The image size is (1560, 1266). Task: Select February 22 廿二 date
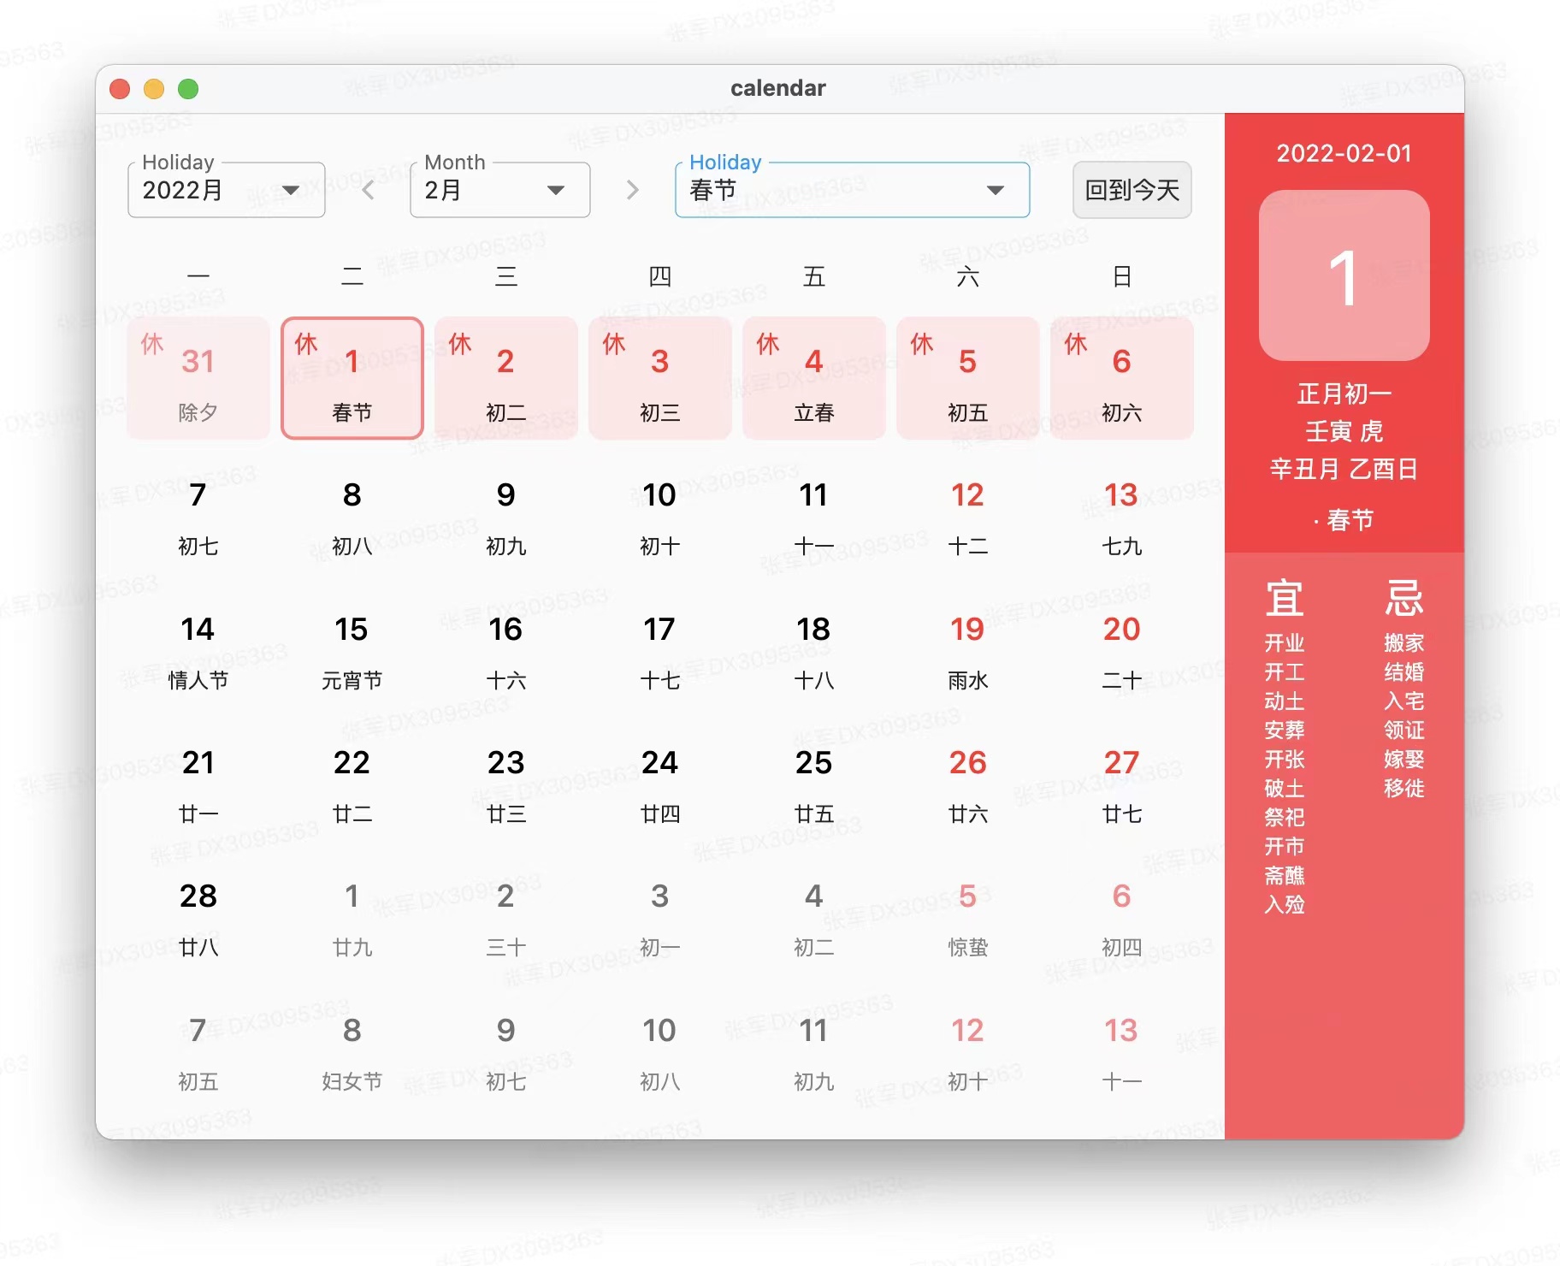coord(352,785)
